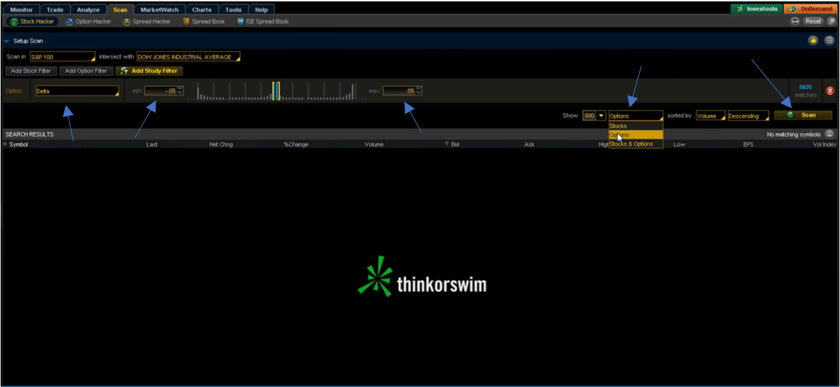The image size is (840, 387).
Task: Choose Options from the dropdown list
Action: click(635, 135)
